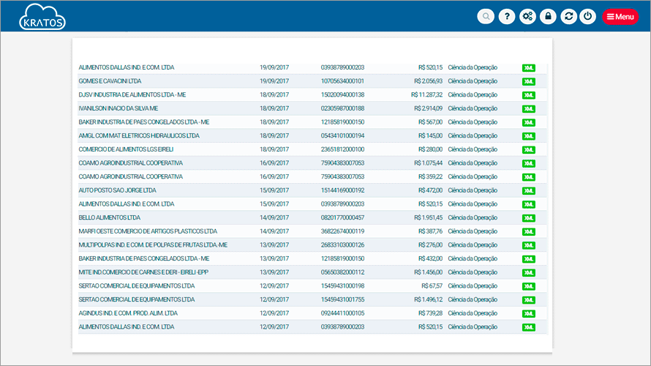Click the value R$ 2.056,93
651x366 pixels.
coord(429,81)
